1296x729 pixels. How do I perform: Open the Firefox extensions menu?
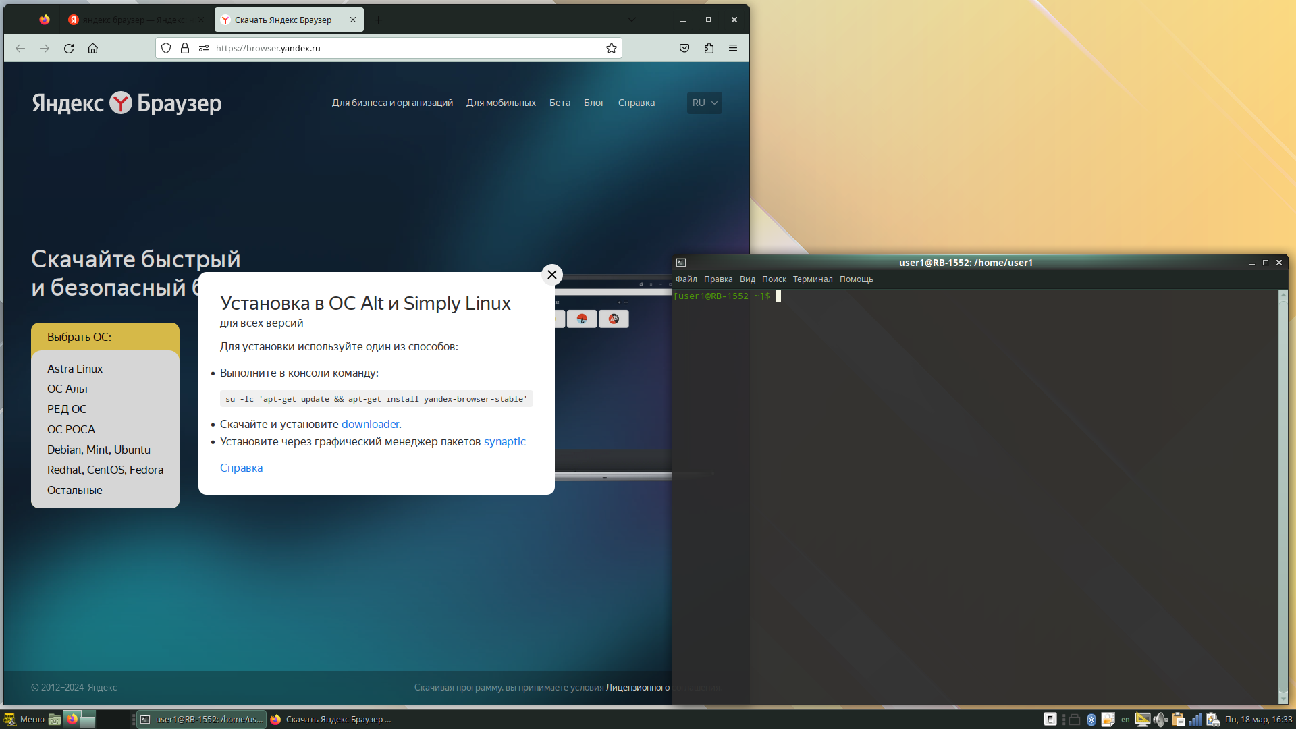[709, 48]
